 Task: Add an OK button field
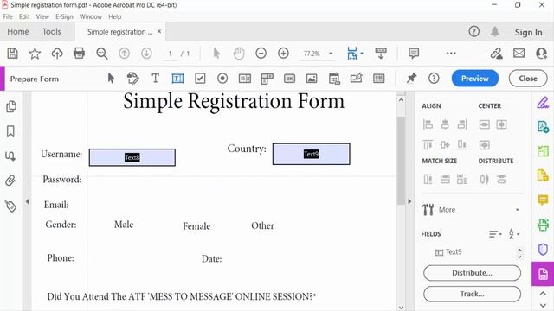pyautogui.click(x=289, y=79)
